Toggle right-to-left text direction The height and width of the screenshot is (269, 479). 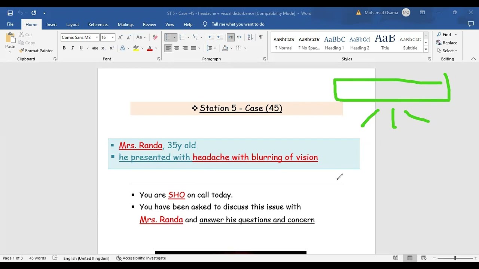(x=239, y=37)
